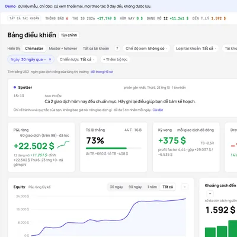The image size is (237, 237).
Task: Click the Spotter message about 2 giao dịch
Action: point(120,101)
